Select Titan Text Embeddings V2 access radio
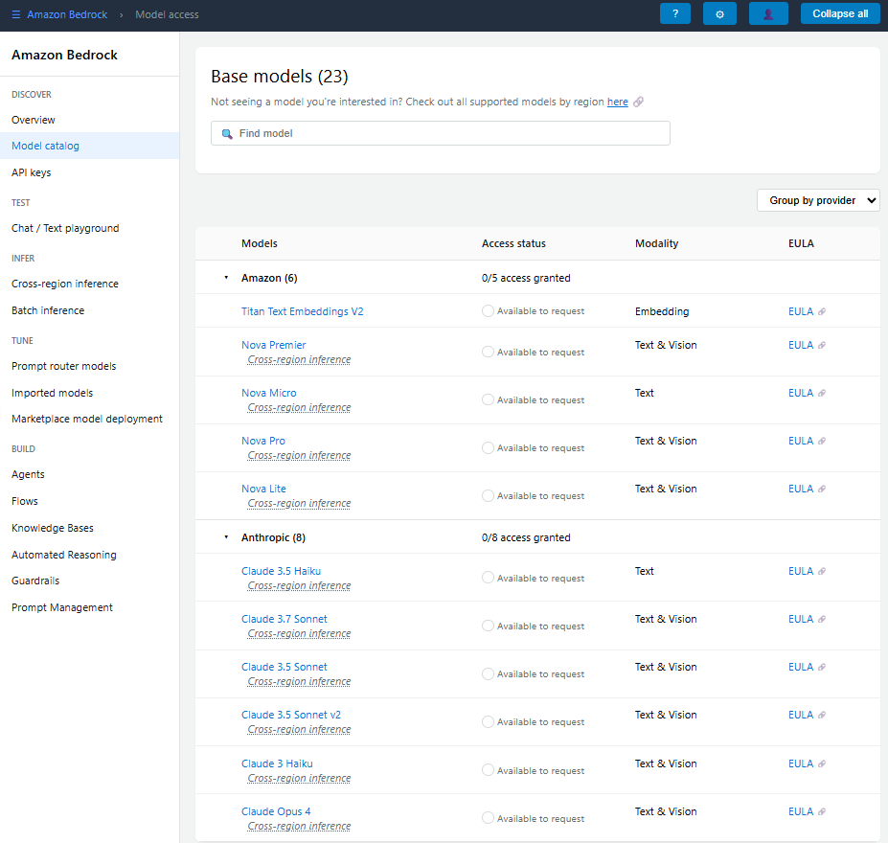Image resolution: width=888 pixels, height=843 pixels. pos(488,310)
